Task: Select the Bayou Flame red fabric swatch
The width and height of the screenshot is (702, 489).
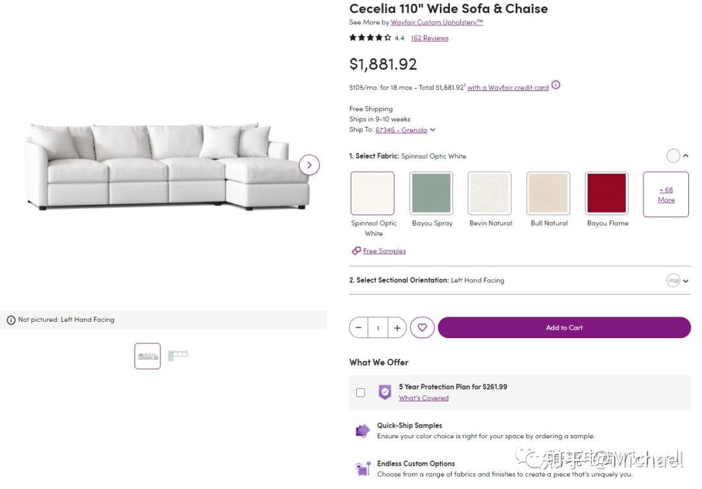Action: 606,193
